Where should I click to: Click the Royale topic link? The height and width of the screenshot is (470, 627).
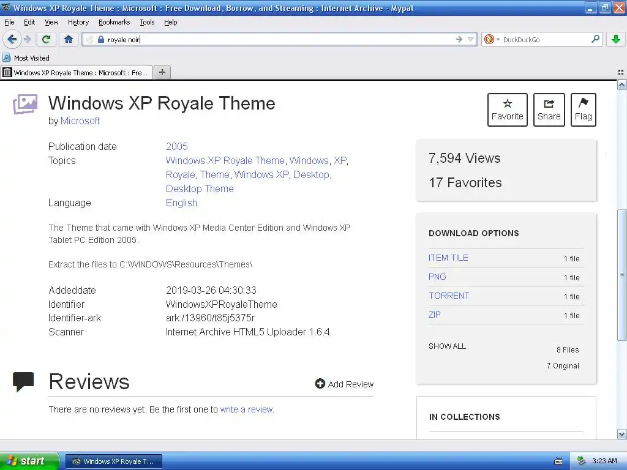(181, 174)
